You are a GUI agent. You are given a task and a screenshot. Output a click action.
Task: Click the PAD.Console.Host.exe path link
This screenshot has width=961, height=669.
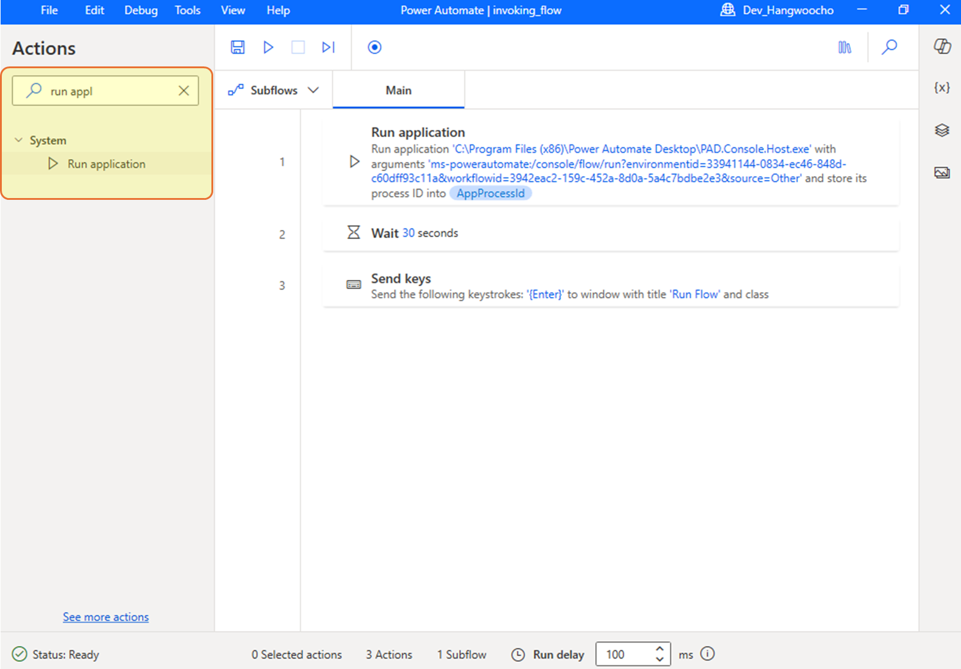631,149
